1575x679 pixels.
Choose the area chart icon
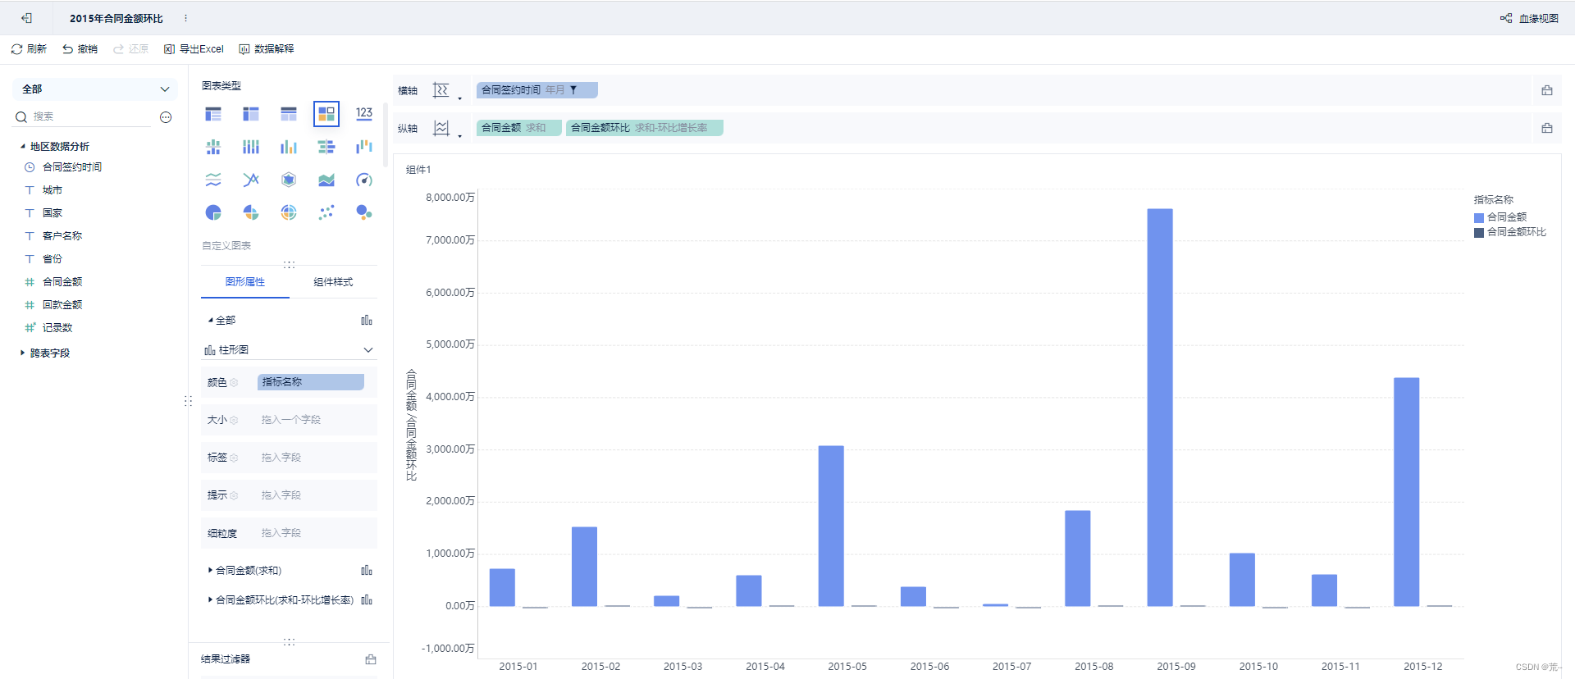tap(326, 180)
